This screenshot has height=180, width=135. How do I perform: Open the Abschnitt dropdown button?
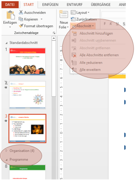click(x=83, y=26)
